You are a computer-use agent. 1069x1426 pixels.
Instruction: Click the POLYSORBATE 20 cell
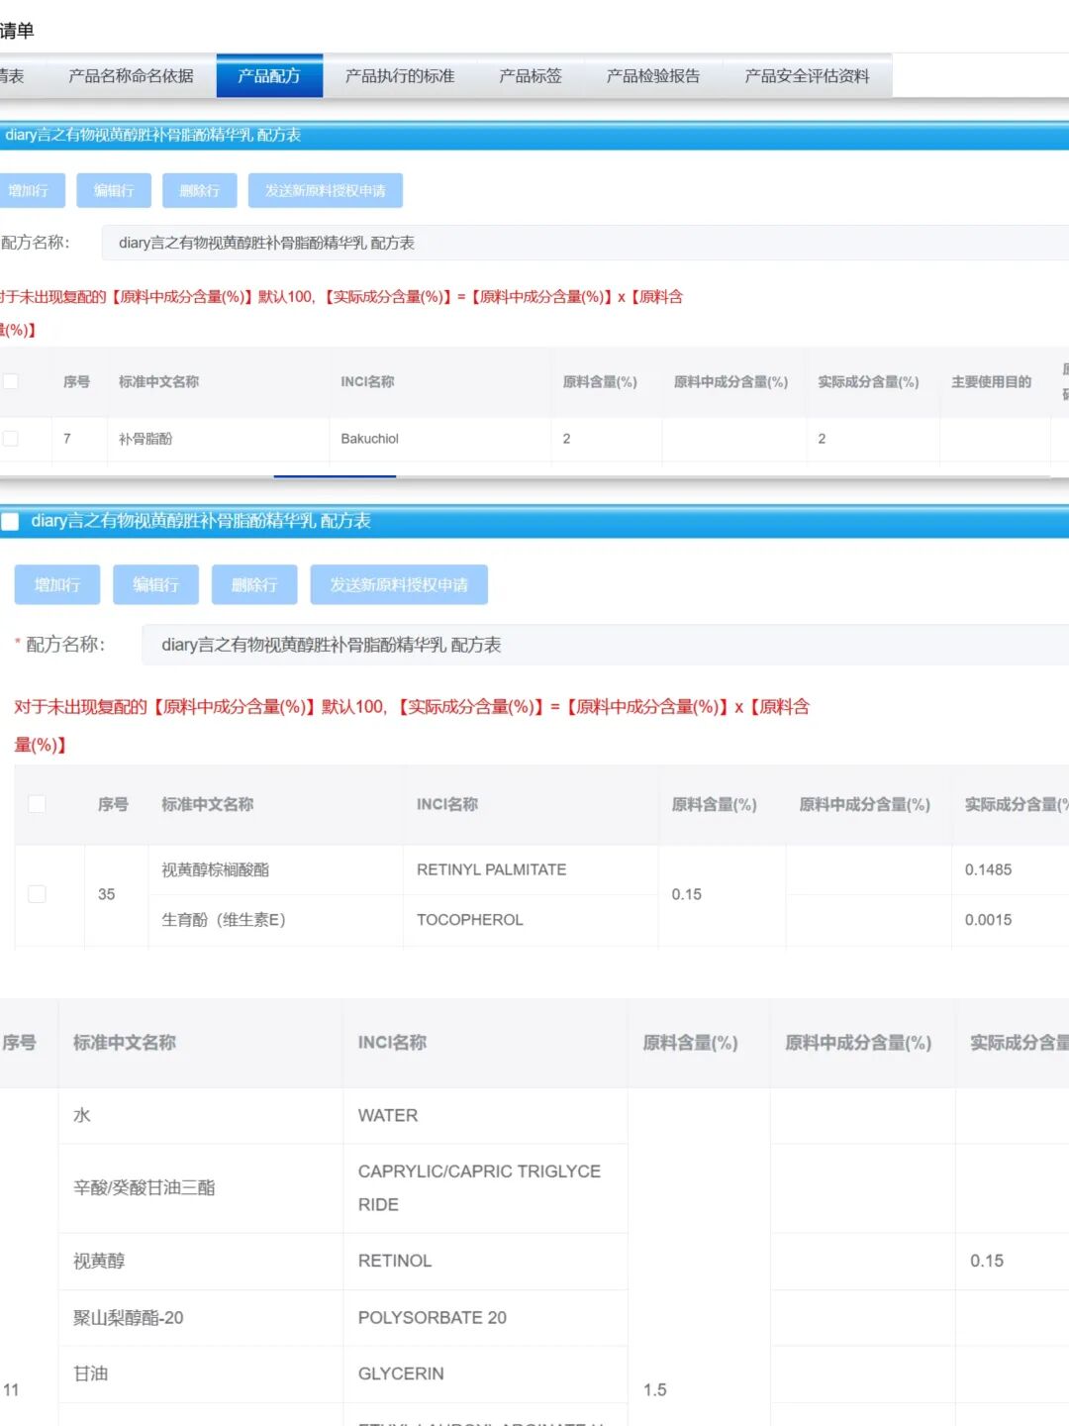[x=485, y=1318]
